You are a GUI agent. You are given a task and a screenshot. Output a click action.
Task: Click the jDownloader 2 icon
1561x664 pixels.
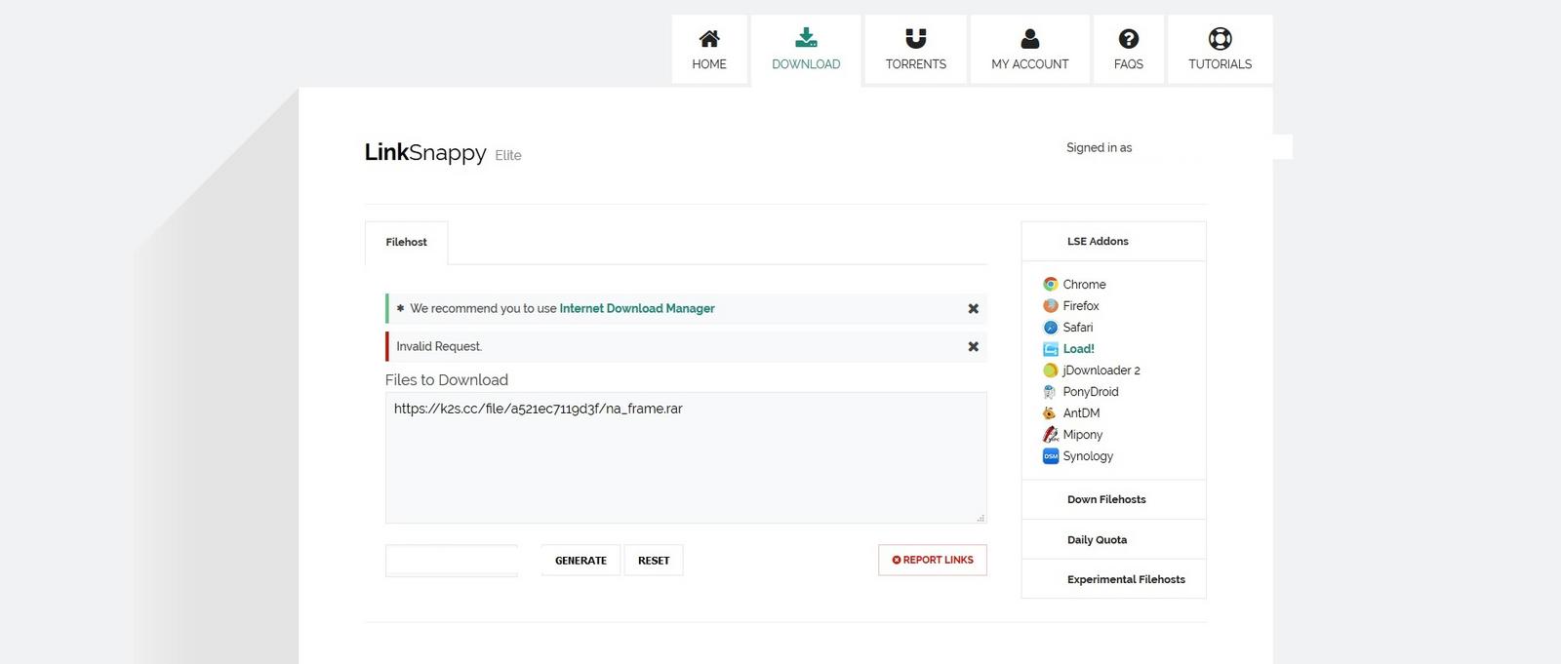click(1051, 370)
